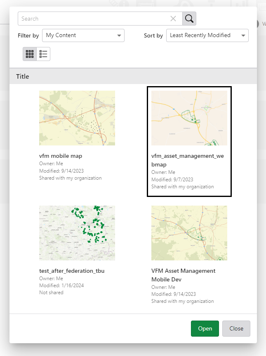Image resolution: width=266 pixels, height=356 pixels.
Task: Select the vfm mobile map thumbnail
Action: tap(77, 118)
